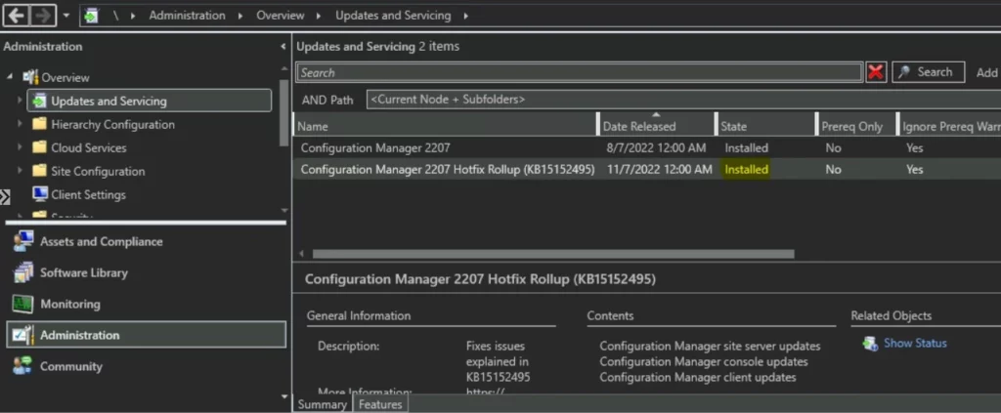Click the Hierarchy Configuration folder icon

39,124
